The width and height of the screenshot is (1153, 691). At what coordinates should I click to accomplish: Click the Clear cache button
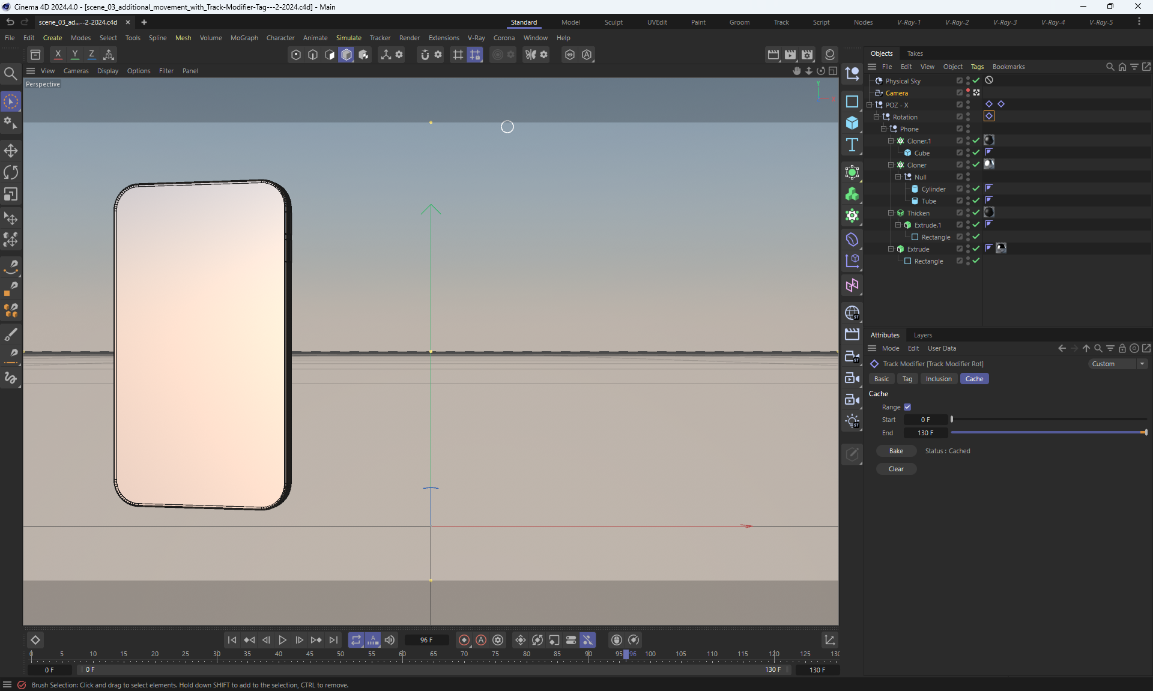(896, 469)
